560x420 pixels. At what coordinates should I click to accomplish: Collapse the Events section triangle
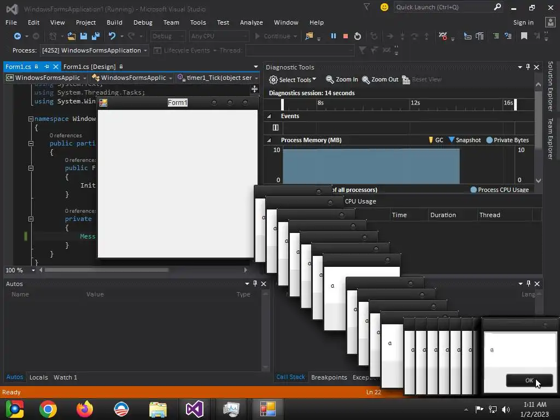pyautogui.click(x=269, y=116)
